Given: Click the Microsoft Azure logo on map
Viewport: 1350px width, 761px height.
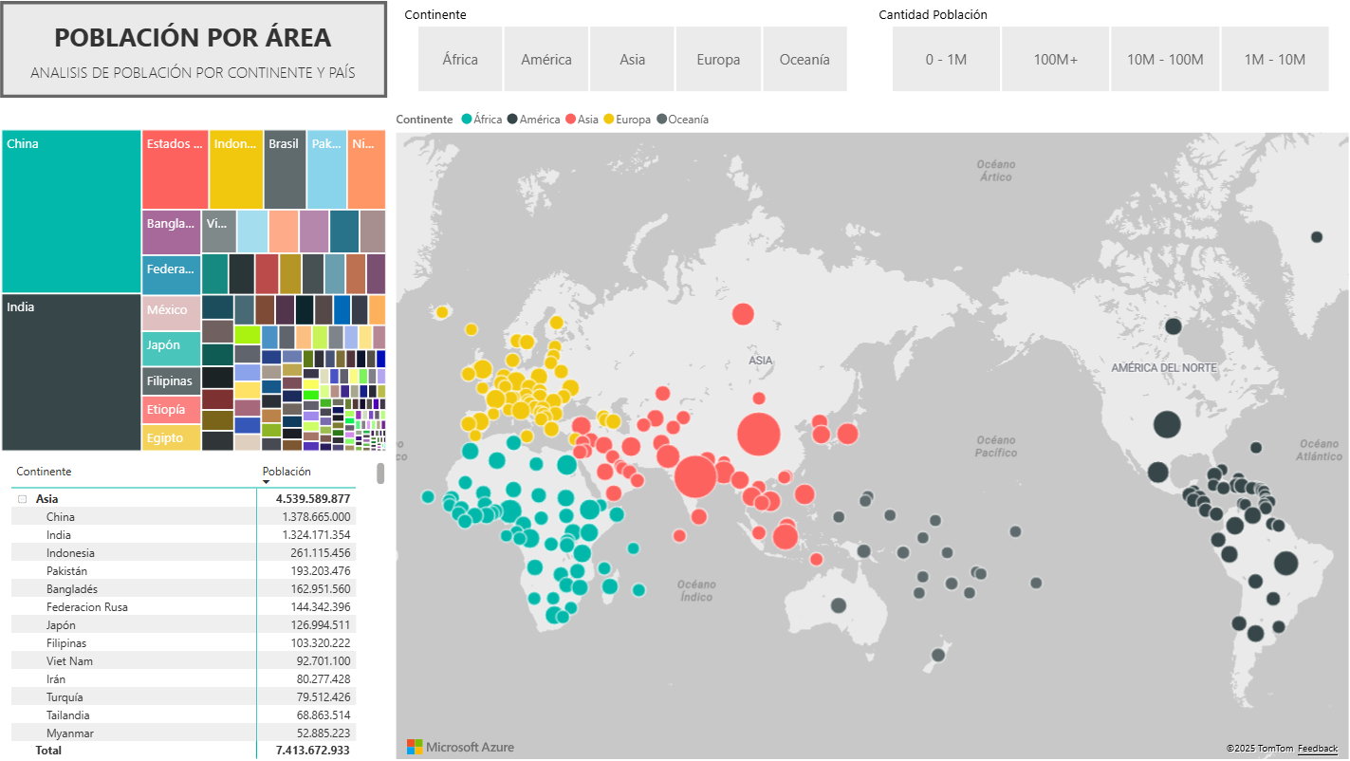Looking at the screenshot, I should pos(460,747).
